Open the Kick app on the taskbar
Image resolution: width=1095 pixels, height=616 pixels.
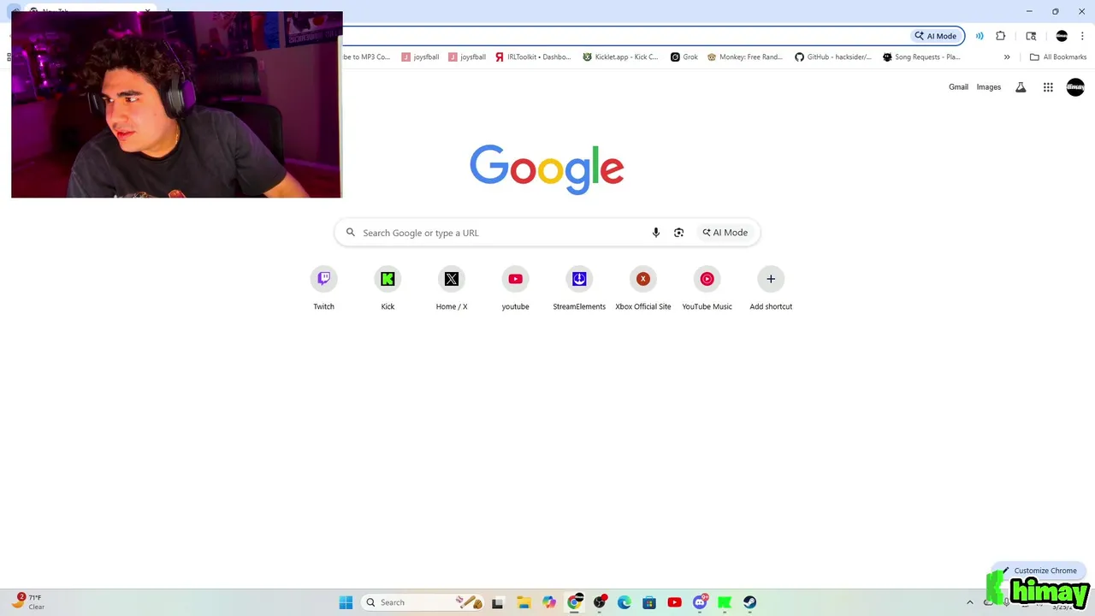725,602
